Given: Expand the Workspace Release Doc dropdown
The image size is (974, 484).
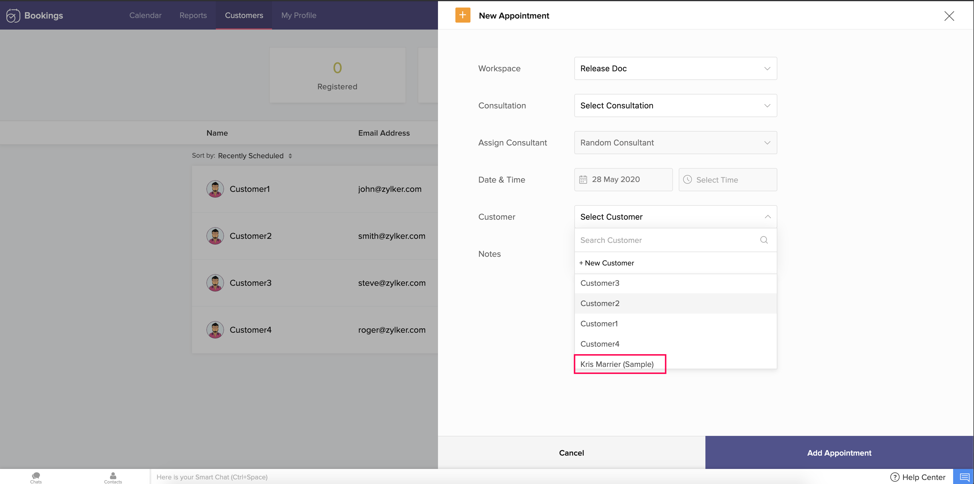Looking at the screenshot, I should coord(675,68).
